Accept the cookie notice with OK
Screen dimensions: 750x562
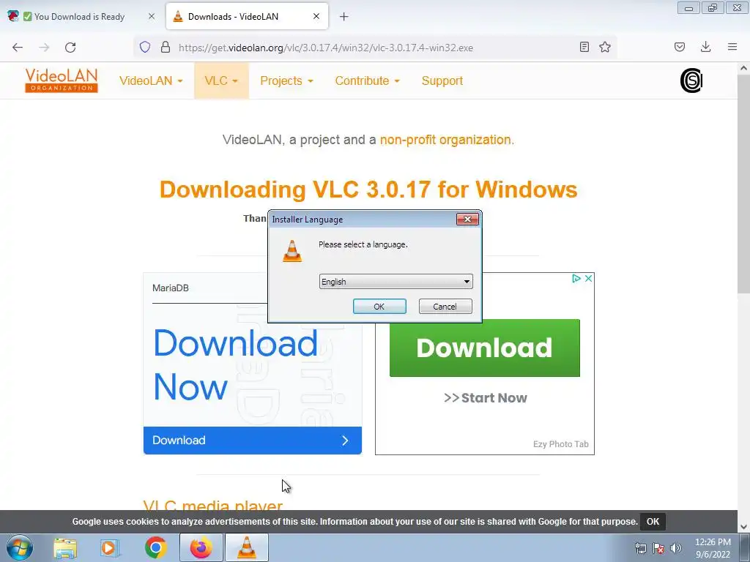coord(653,521)
